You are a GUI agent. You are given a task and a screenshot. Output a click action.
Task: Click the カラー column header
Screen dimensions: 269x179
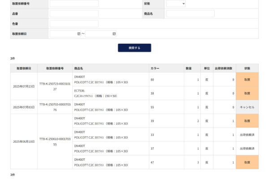tap(155, 68)
